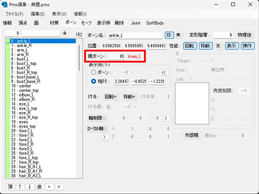Image resolution: width=259 pixels, height=194 pixels.
Task: Select the ボーン radio option
Action: point(94,72)
